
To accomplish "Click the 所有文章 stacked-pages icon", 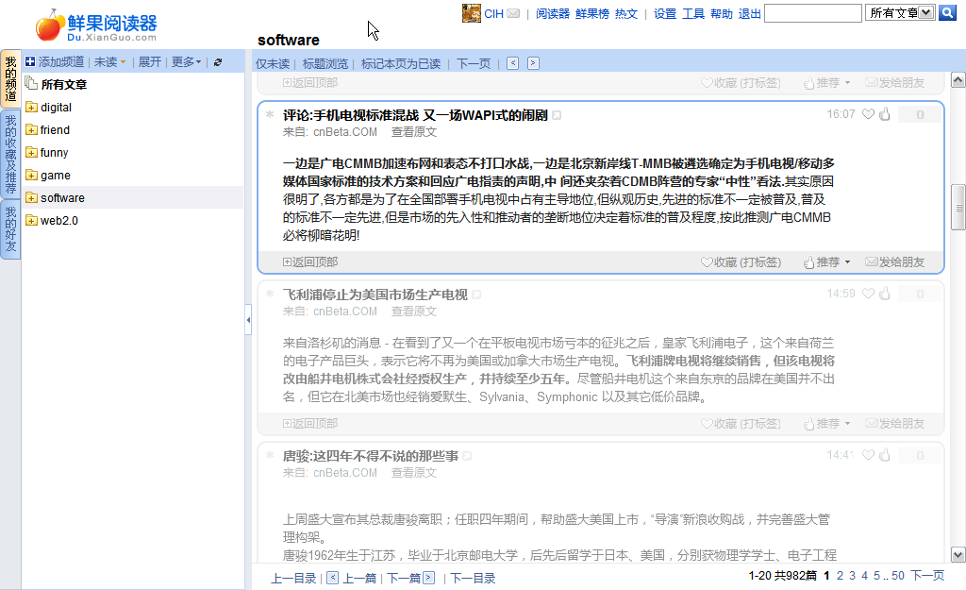I will (30, 81).
